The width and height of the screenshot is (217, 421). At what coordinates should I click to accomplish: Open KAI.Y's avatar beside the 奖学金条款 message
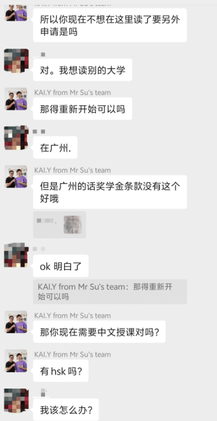pyautogui.click(x=16, y=176)
